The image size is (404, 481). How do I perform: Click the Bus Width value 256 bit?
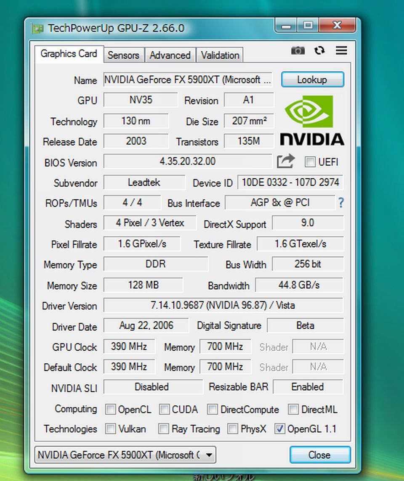click(x=308, y=264)
